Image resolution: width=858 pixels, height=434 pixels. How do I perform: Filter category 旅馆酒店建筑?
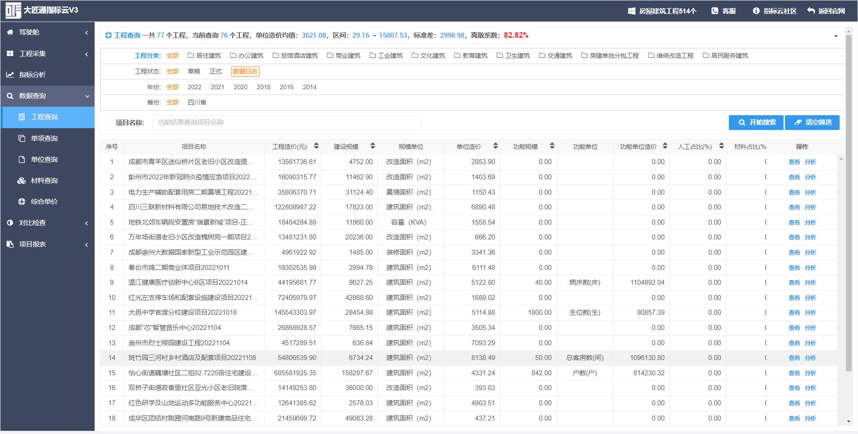(x=295, y=56)
